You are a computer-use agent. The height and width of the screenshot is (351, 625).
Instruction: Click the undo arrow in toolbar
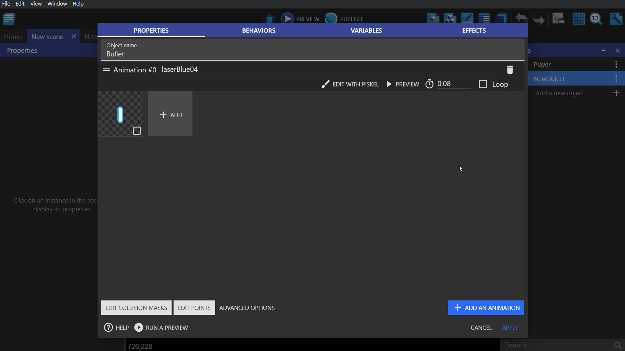point(521,19)
